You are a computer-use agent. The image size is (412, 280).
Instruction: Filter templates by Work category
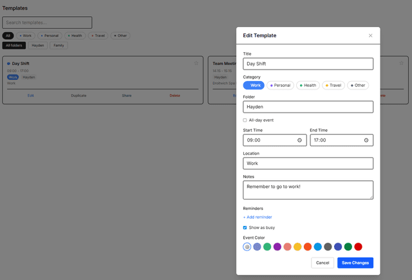[26, 35]
